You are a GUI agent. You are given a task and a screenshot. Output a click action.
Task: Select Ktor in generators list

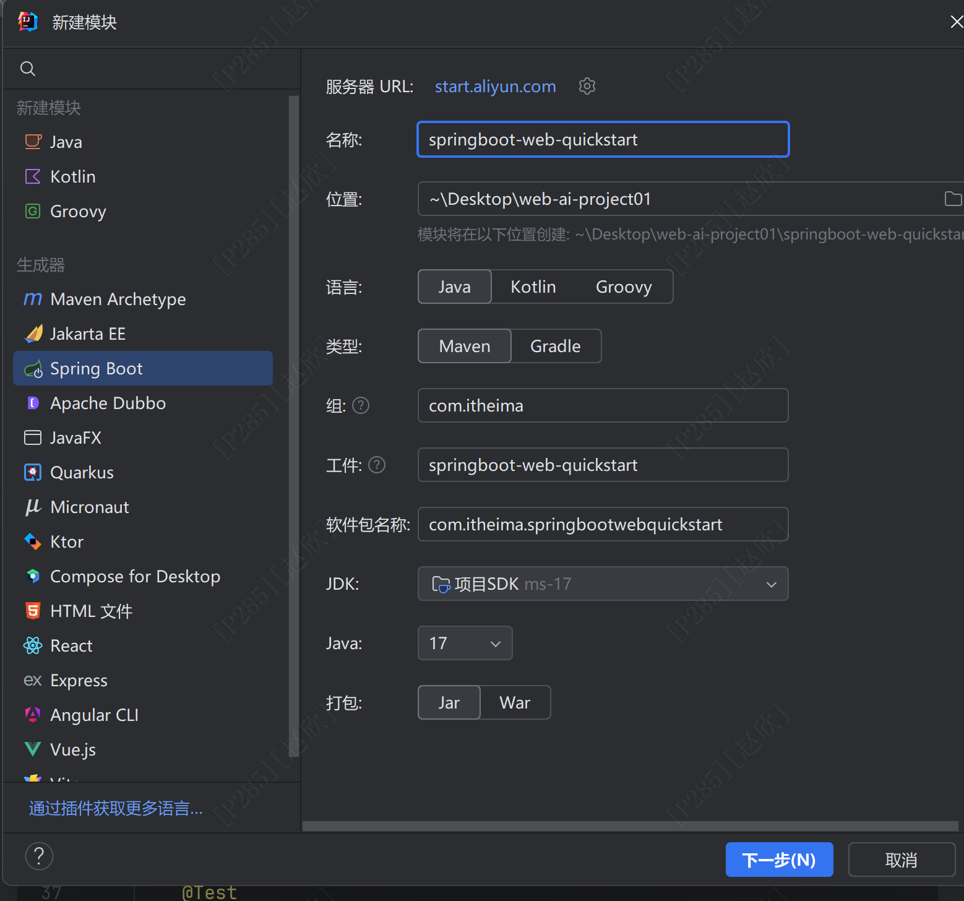click(143, 541)
